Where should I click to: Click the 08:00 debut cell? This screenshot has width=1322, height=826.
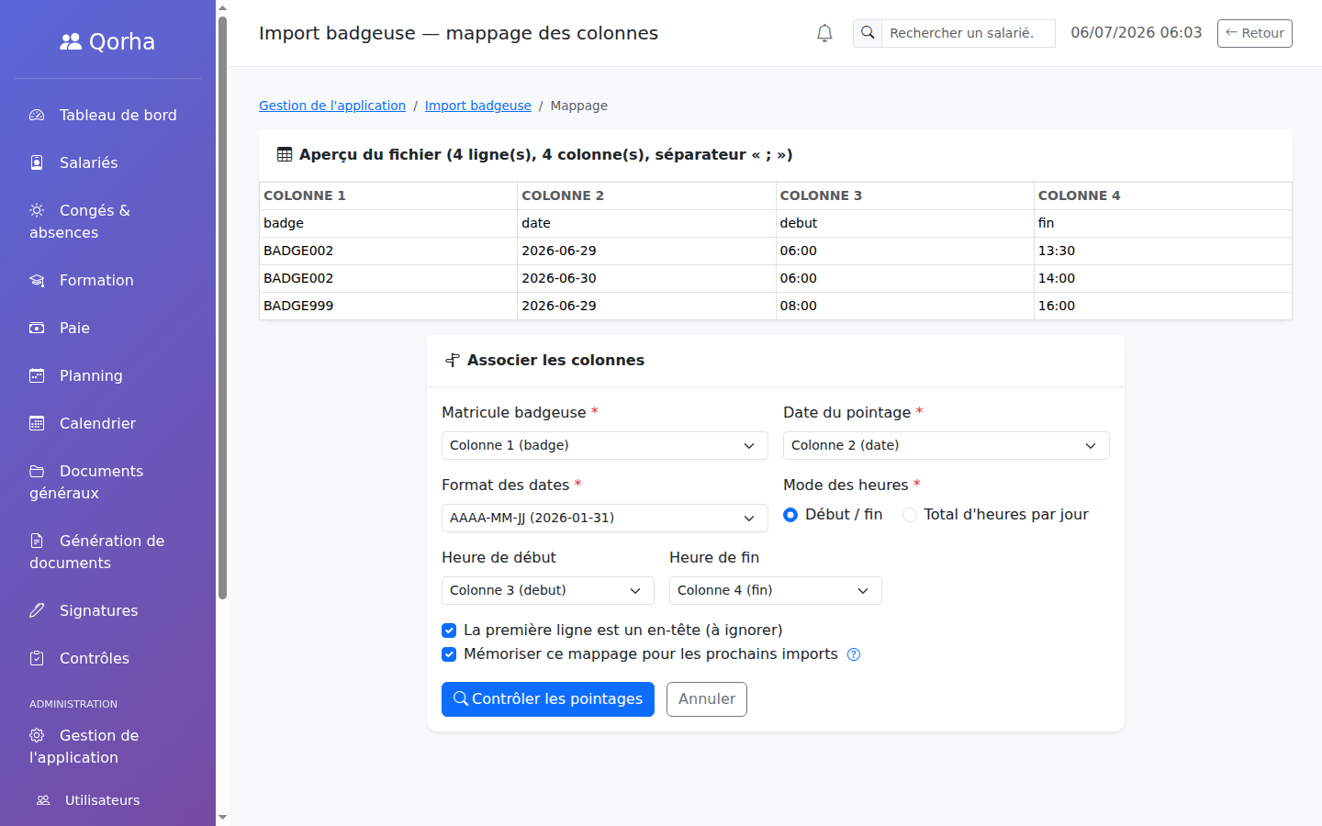904,306
